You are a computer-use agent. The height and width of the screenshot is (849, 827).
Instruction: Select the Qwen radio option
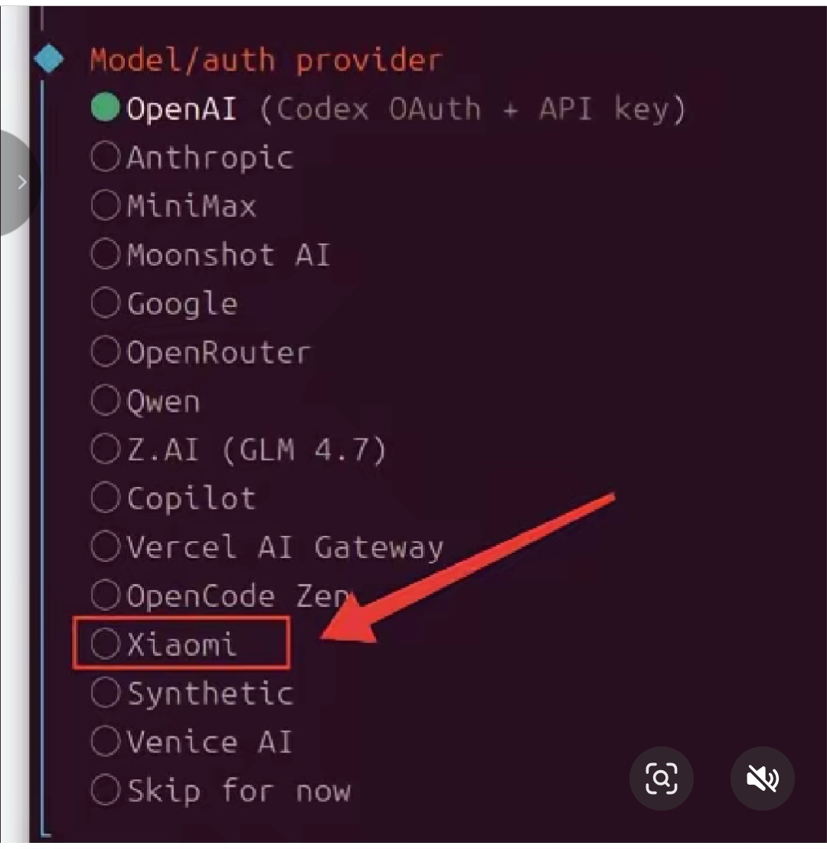click(106, 400)
